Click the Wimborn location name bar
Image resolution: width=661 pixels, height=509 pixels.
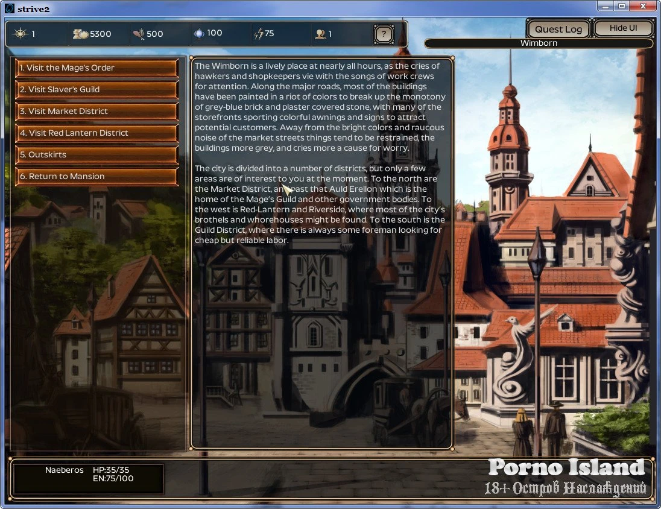pos(539,43)
